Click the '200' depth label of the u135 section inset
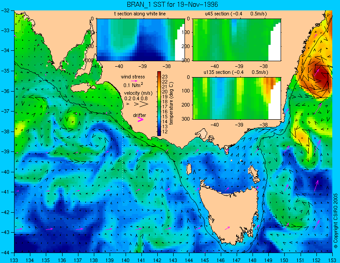This screenshot has width=340, height=263. tap(187, 105)
